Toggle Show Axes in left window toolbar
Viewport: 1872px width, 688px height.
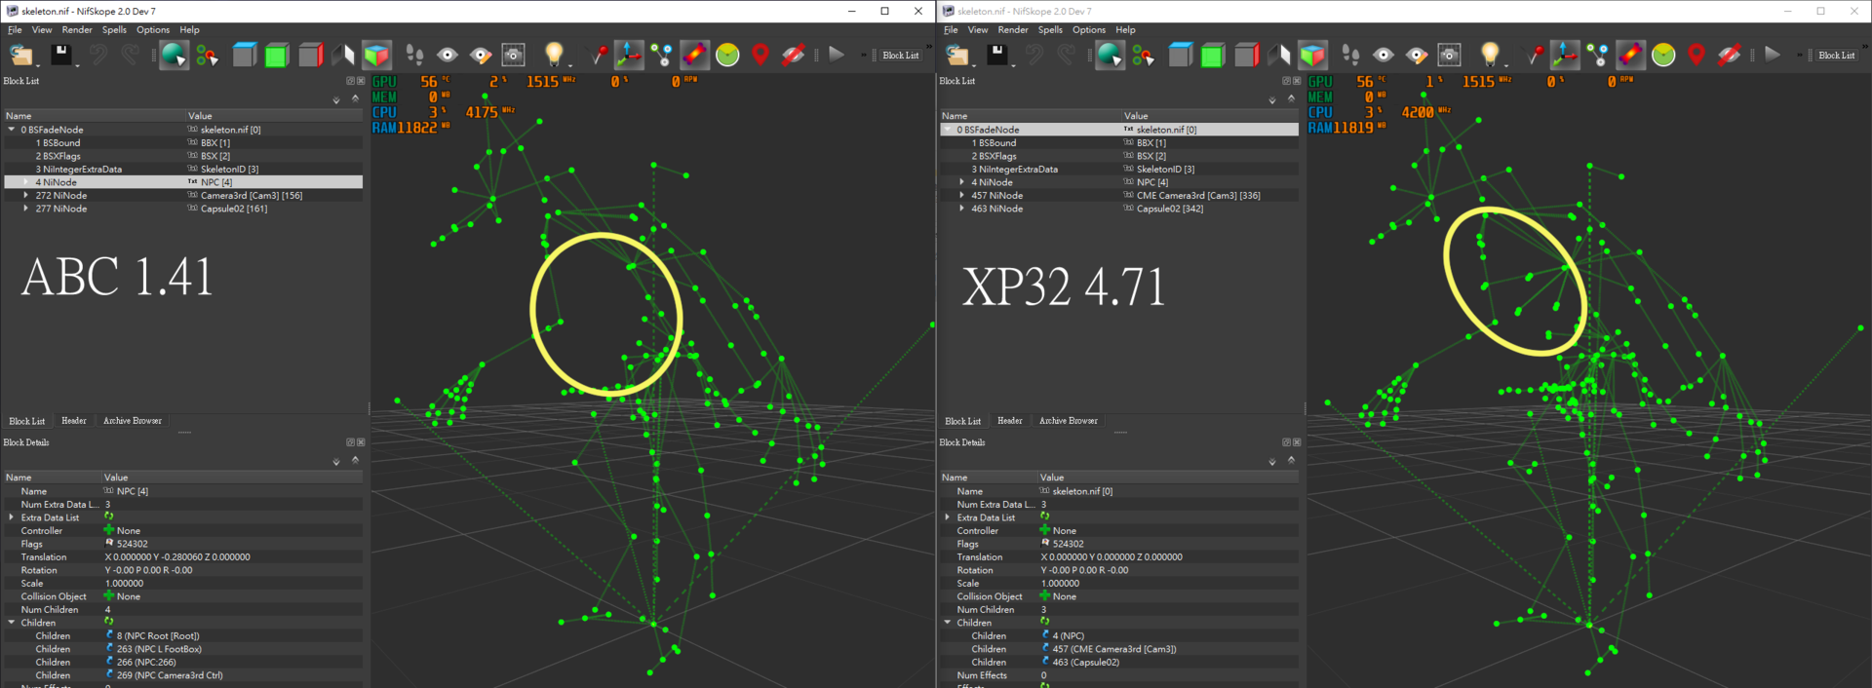coord(629,56)
